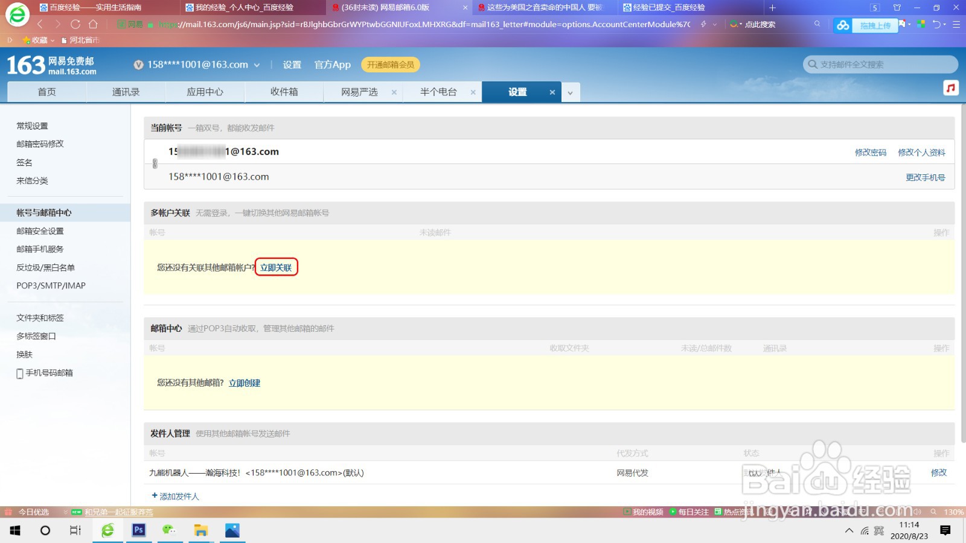Reload the page with refresh icon
The width and height of the screenshot is (966, 543).
click(75, 24)
